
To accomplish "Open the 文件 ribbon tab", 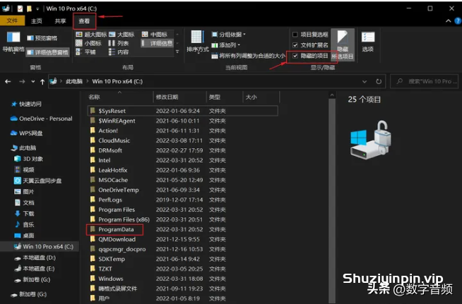I will 12,20.
